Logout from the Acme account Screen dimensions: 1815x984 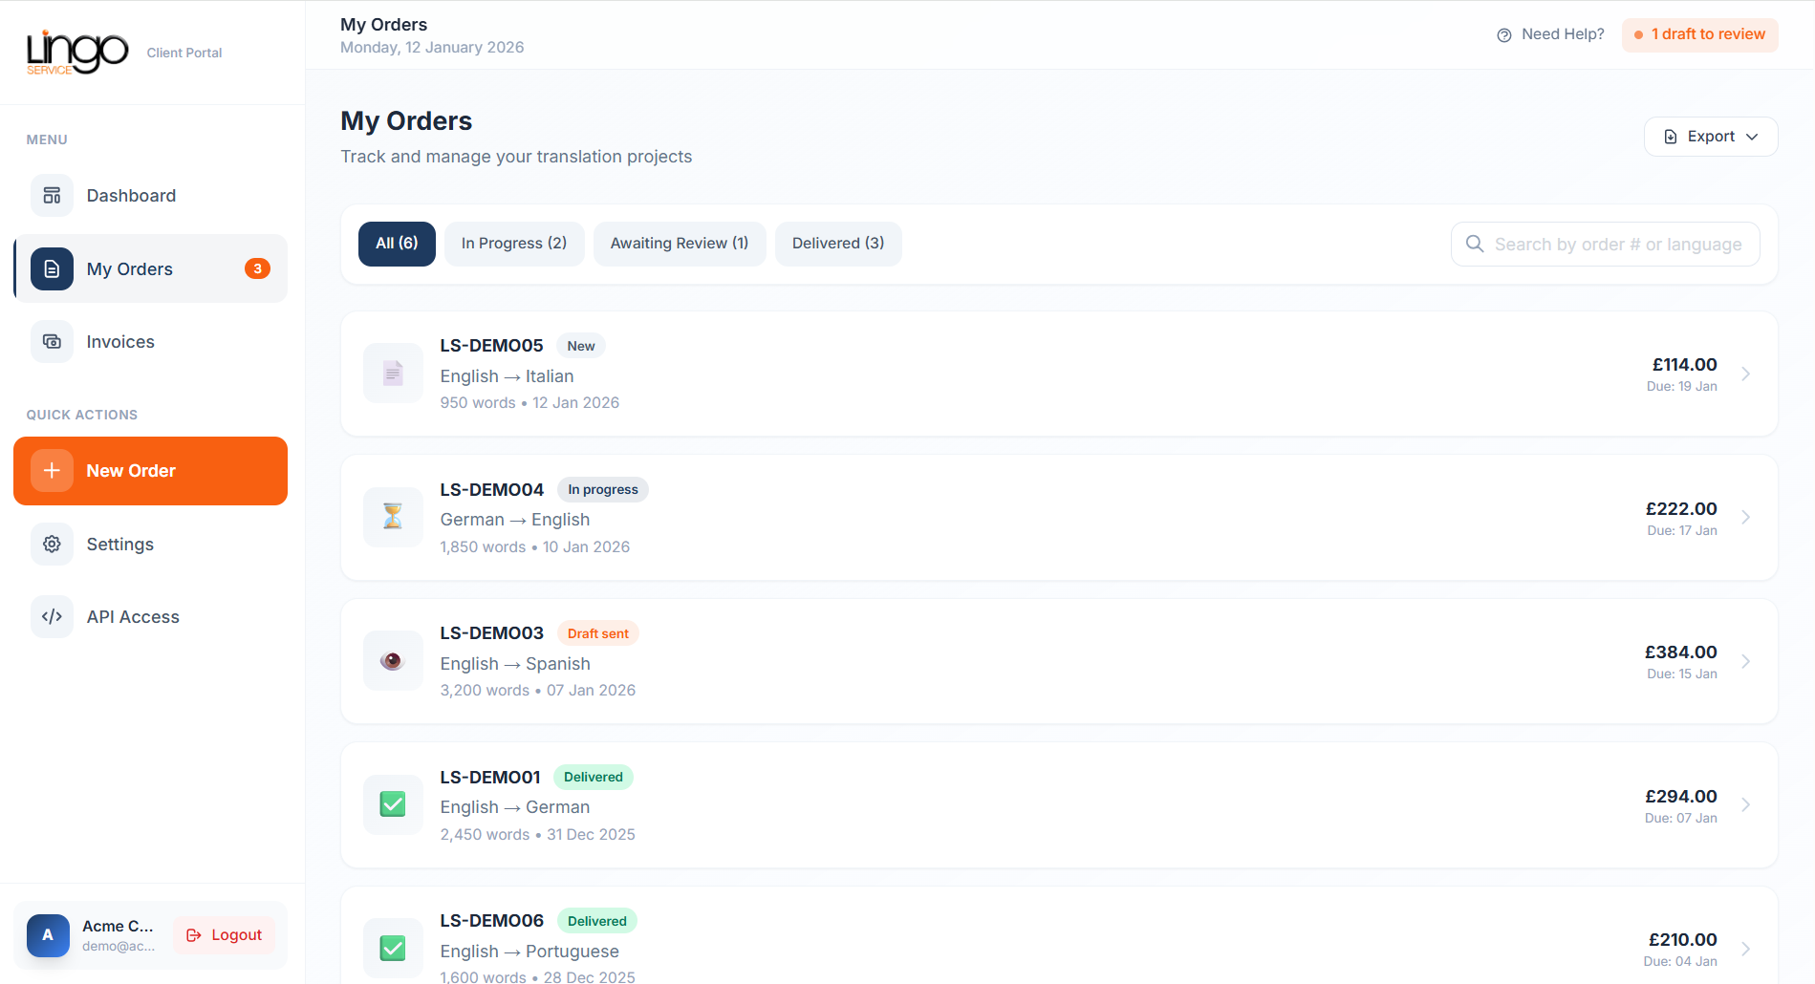(x=223, y=934)
